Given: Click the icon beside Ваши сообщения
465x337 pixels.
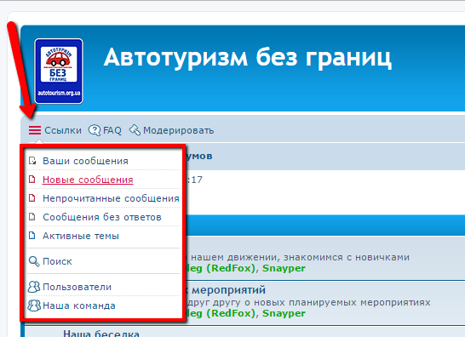Looking at the screenshot, I should click(x=32, y=161).
